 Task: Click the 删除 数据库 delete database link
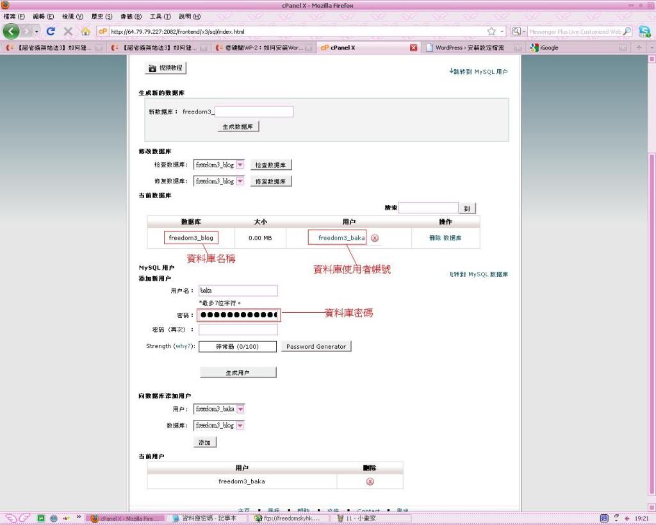click(445, 238)
